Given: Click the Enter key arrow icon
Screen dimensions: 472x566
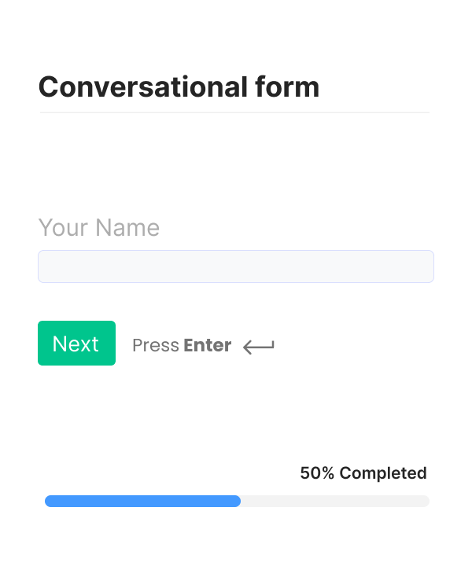Looking at the screenshot, I should click(258, 346).
